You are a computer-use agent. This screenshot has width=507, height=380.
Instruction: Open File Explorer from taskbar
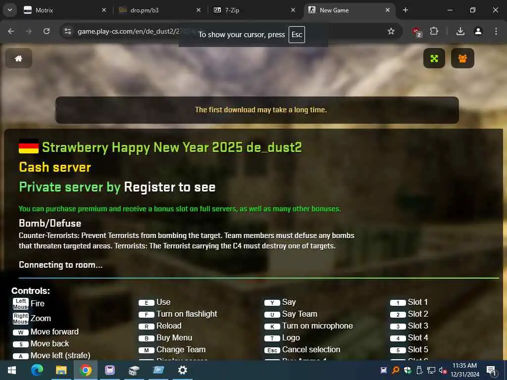point(61,370)
